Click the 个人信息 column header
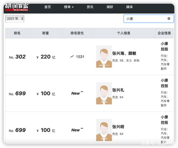This screenshot has width=178, height=148. coord(123,33)
